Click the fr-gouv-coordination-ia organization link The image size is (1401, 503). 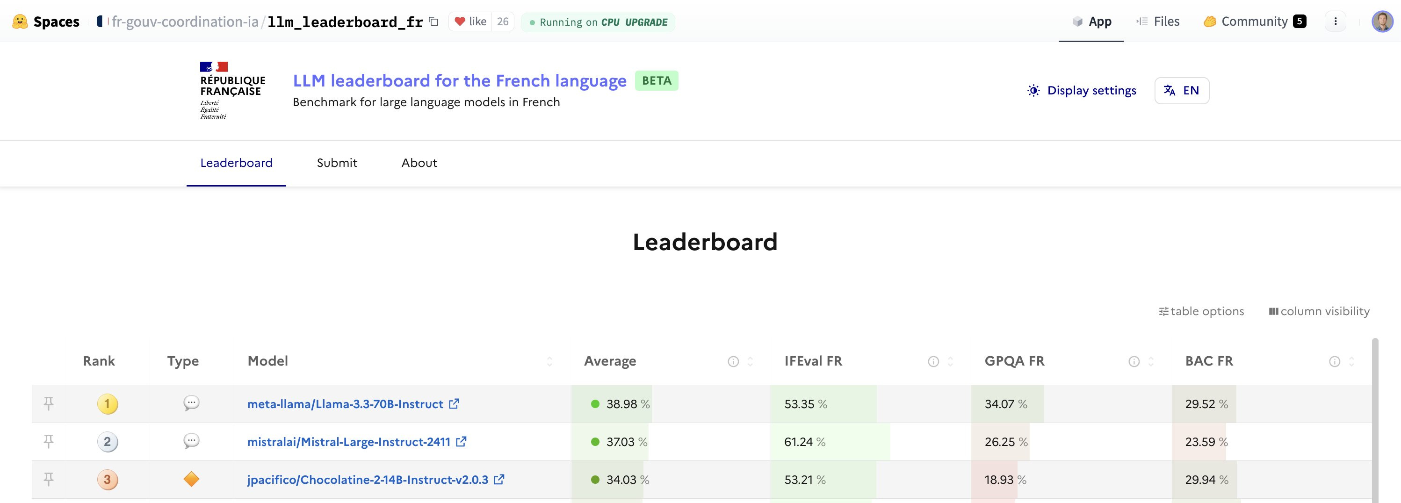pyautogui.click(x=185, y=22)
